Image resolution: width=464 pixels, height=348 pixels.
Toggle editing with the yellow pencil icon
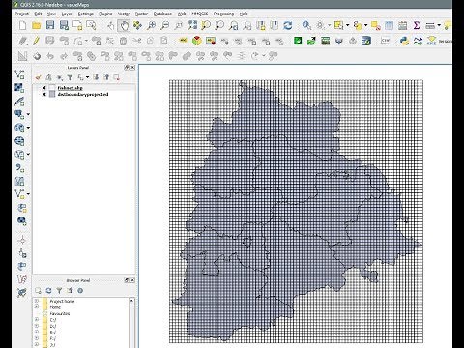pos(36,41)
